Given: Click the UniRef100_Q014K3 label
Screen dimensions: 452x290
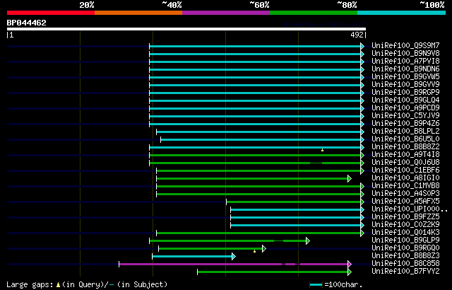Looking at the screenshot, I should tap(405, 233).
